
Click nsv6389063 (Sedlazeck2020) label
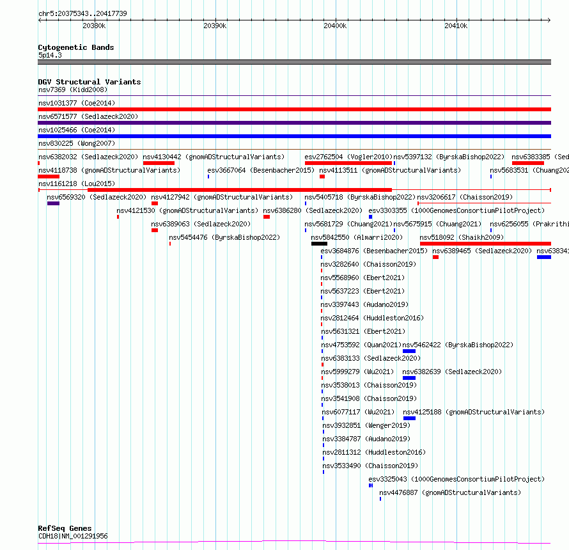pos(201,224)
